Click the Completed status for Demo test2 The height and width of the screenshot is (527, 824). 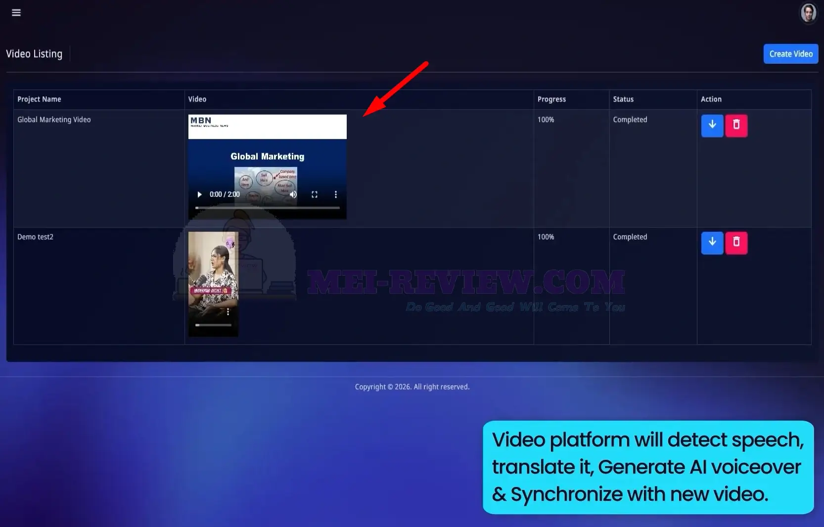[630, 237]
